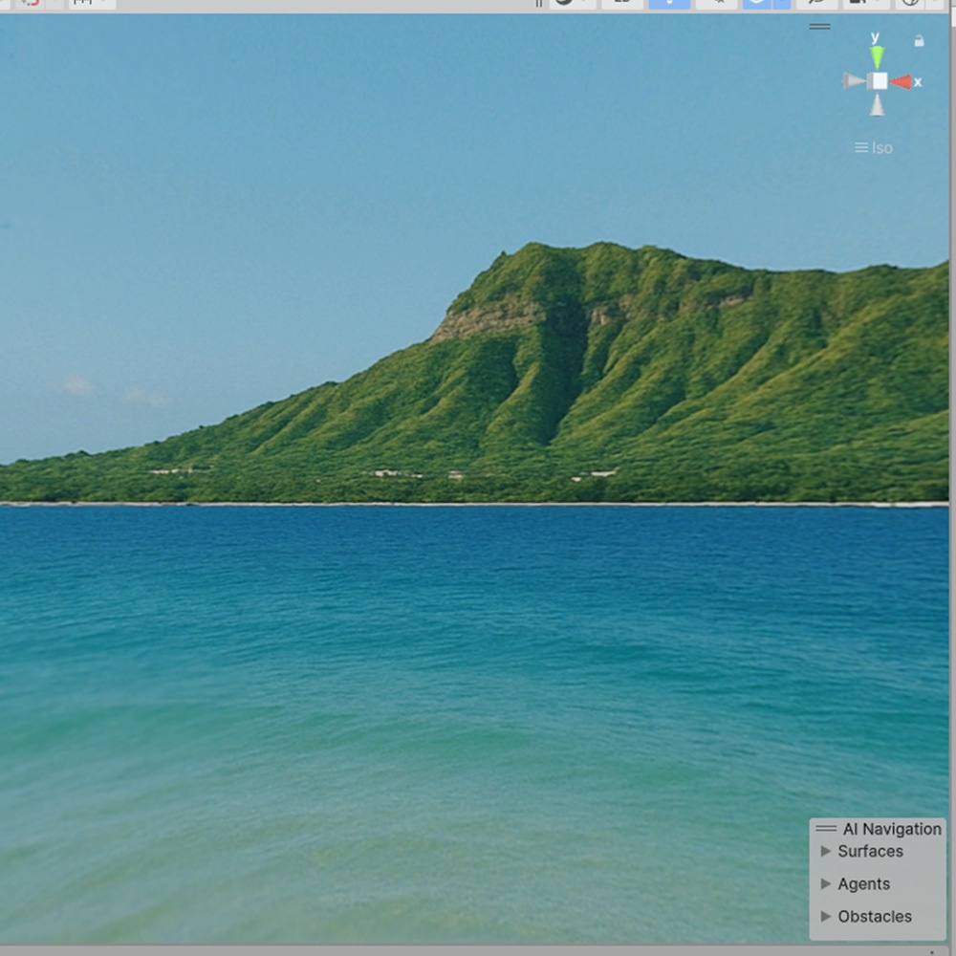Toggle the highlighted scene lighting button

669,3
